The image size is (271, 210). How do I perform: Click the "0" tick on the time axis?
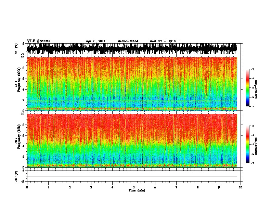[27, 187]
